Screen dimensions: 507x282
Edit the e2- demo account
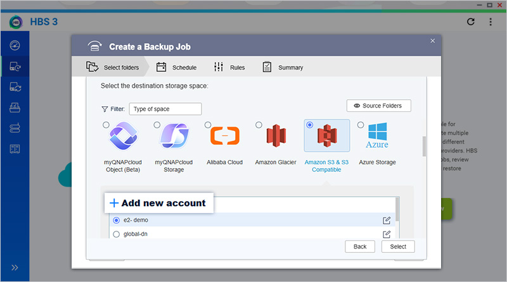coord(387,221)
